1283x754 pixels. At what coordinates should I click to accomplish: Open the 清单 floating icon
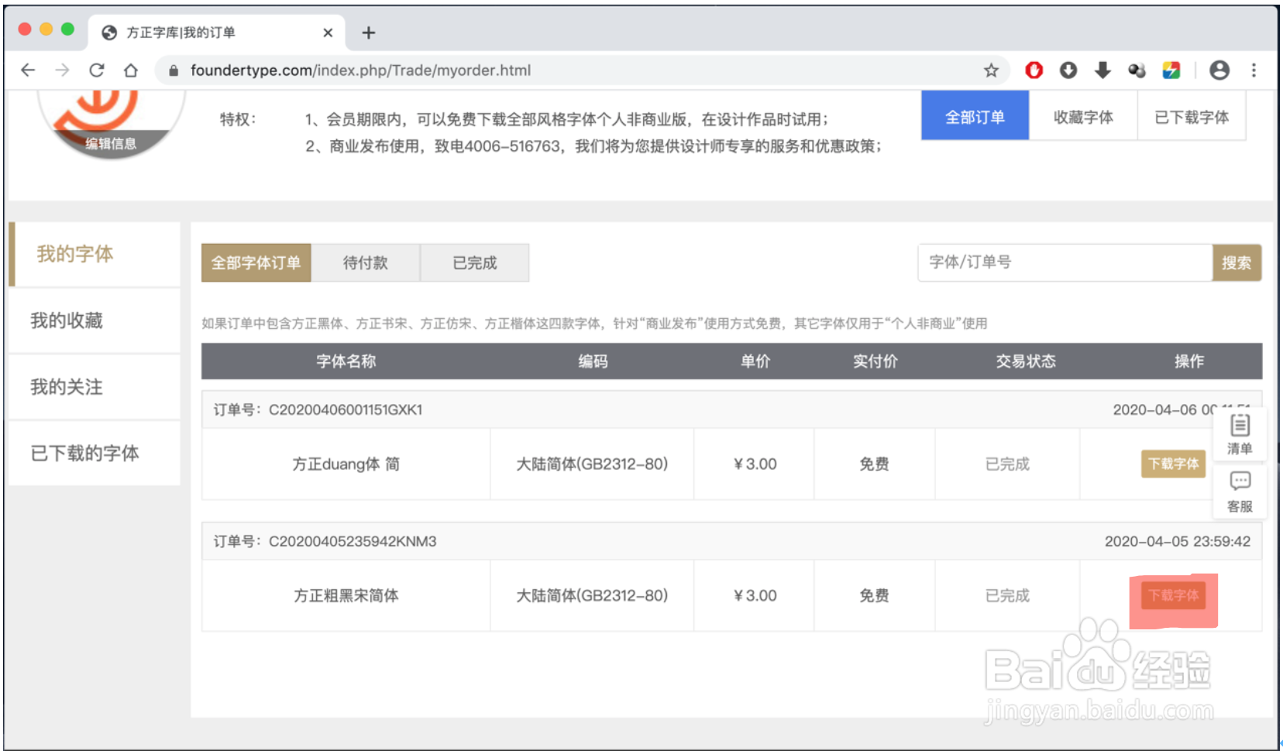(x=1240, y=434)
